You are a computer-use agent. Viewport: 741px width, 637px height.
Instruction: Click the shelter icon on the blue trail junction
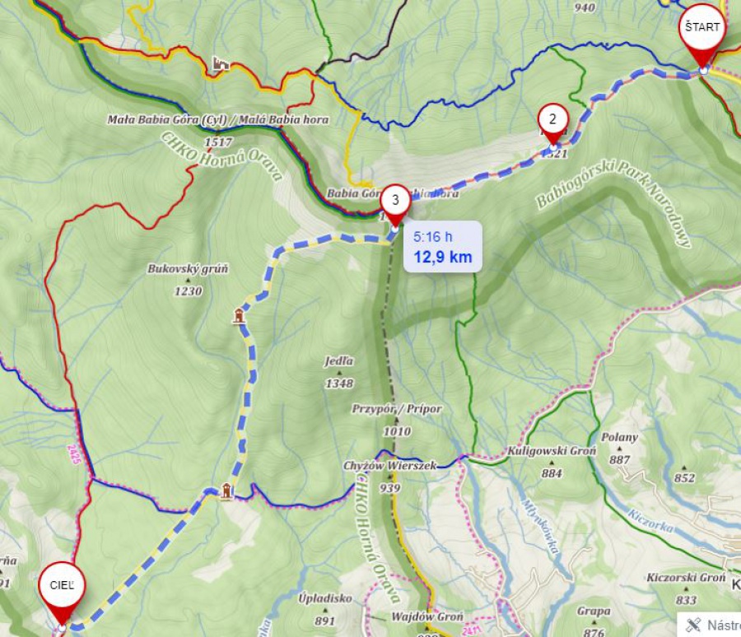coord(226,491)
